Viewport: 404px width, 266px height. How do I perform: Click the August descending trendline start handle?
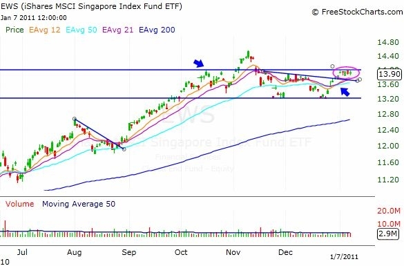pyautogui.click(x=75, y=119)
